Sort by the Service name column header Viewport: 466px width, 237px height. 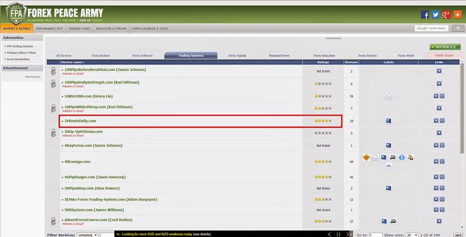tap(72, 62)
